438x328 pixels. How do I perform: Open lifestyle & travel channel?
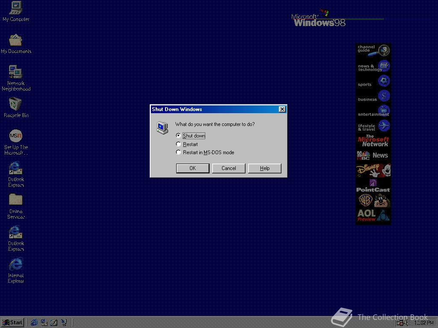pos(373,126)
